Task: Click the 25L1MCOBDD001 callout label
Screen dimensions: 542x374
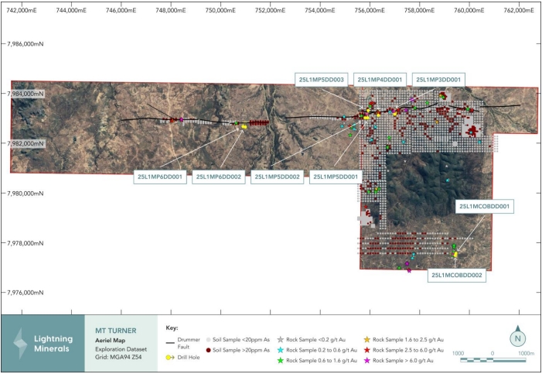Action: tap(484, 207)
